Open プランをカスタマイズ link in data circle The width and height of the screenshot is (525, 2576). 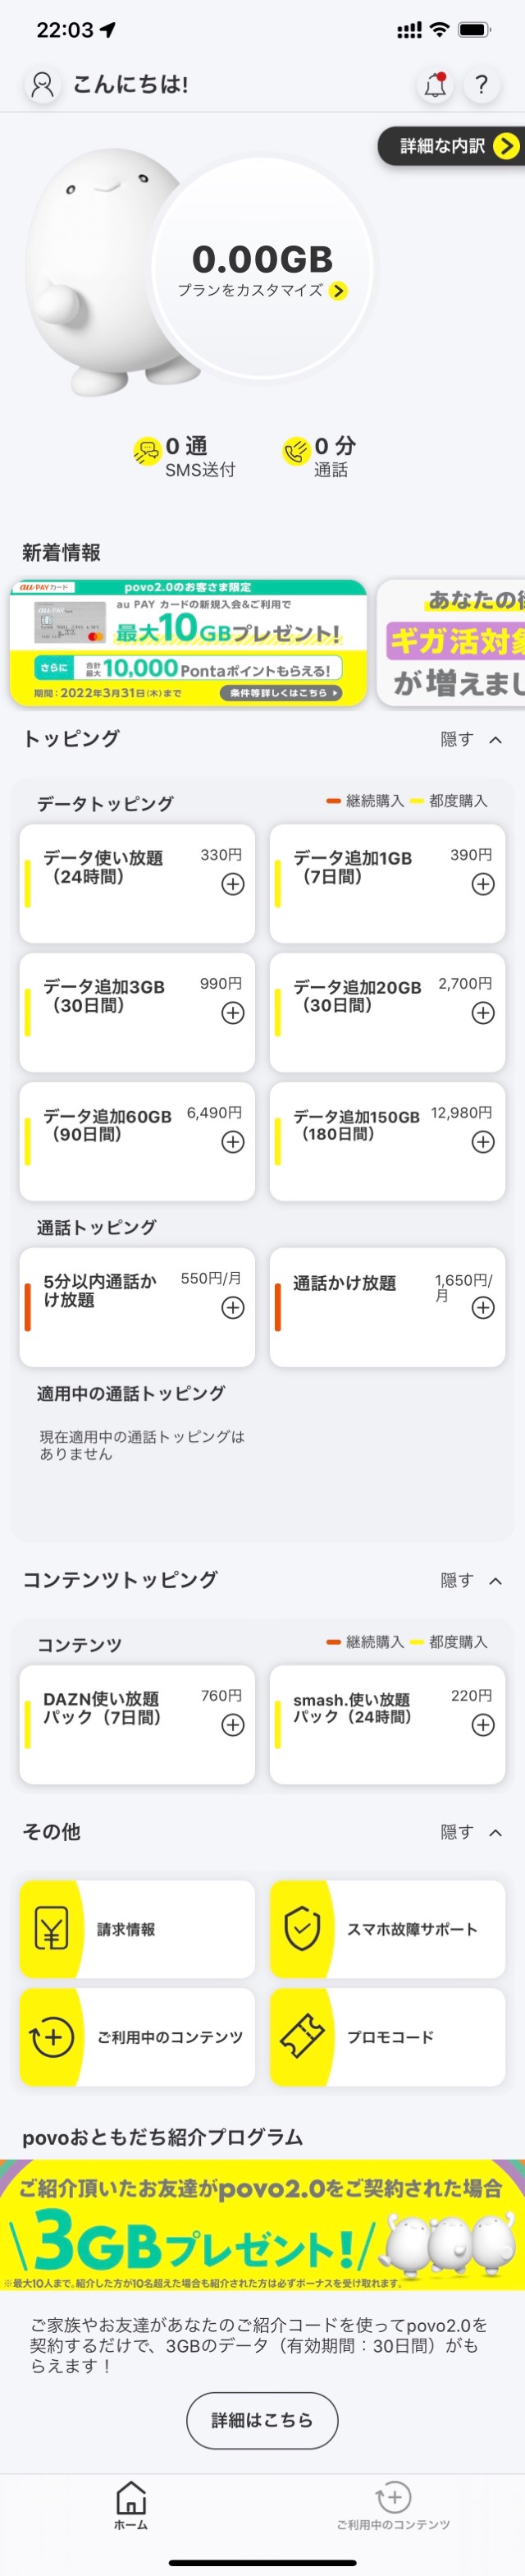click(x=262, y=291)
